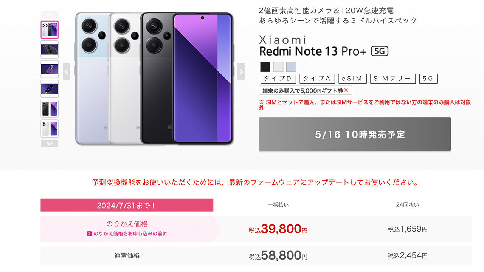Click the タイプD tag
The image size is (484, 272).
coord(278,79)
